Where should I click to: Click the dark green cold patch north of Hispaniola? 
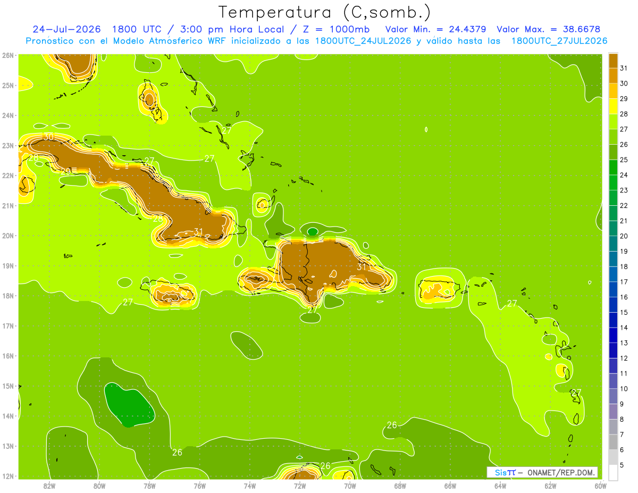point(313,231)
